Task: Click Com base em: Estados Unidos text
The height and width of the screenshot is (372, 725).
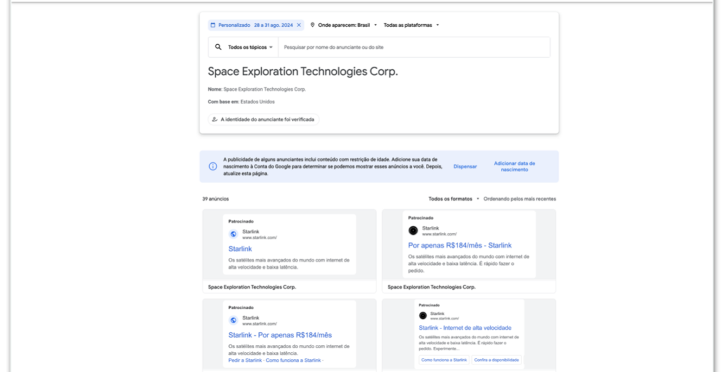Action: 241,102
